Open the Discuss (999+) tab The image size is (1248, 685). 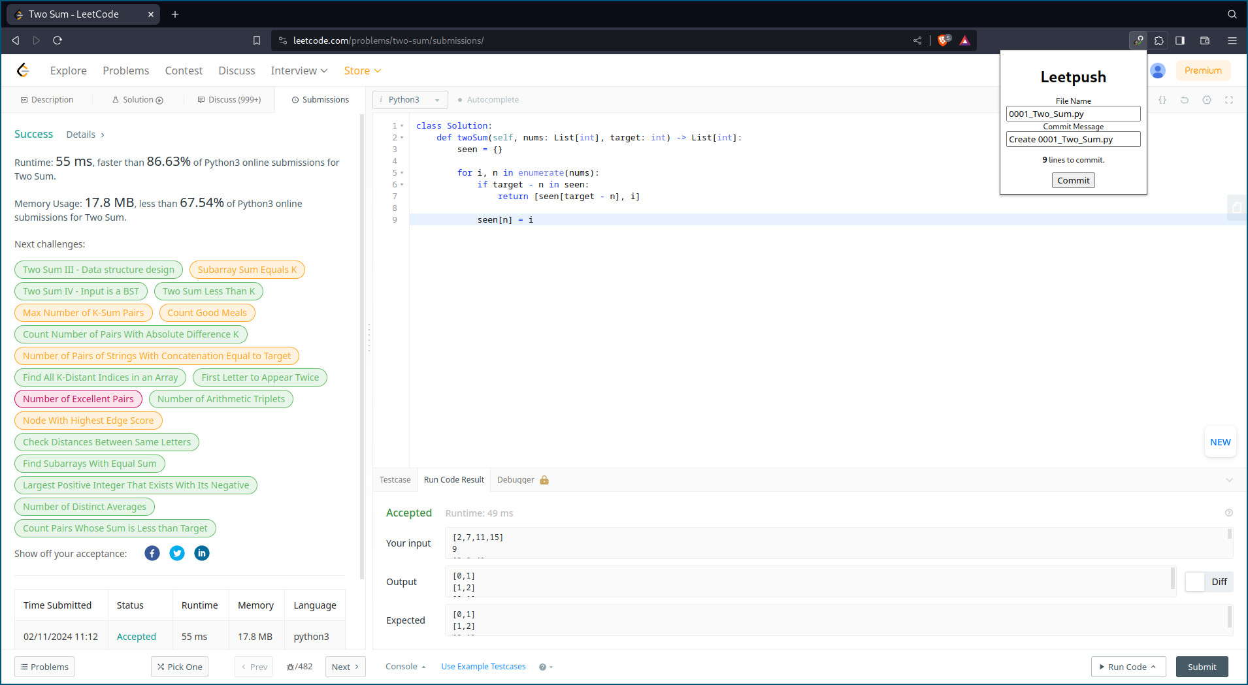(229, 100)
